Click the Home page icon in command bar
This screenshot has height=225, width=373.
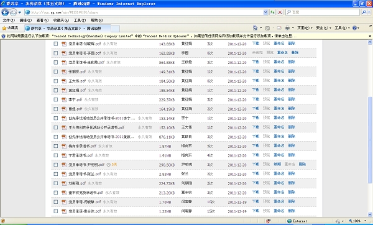(255, 28)
